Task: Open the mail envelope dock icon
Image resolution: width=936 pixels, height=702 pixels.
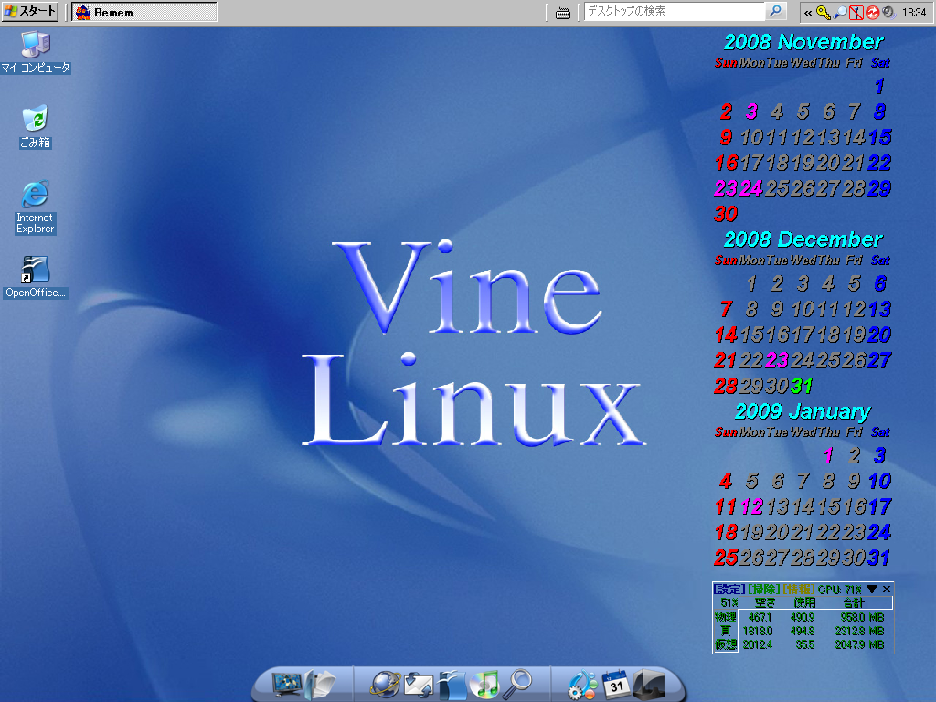Action: click(x=419, y=685)
